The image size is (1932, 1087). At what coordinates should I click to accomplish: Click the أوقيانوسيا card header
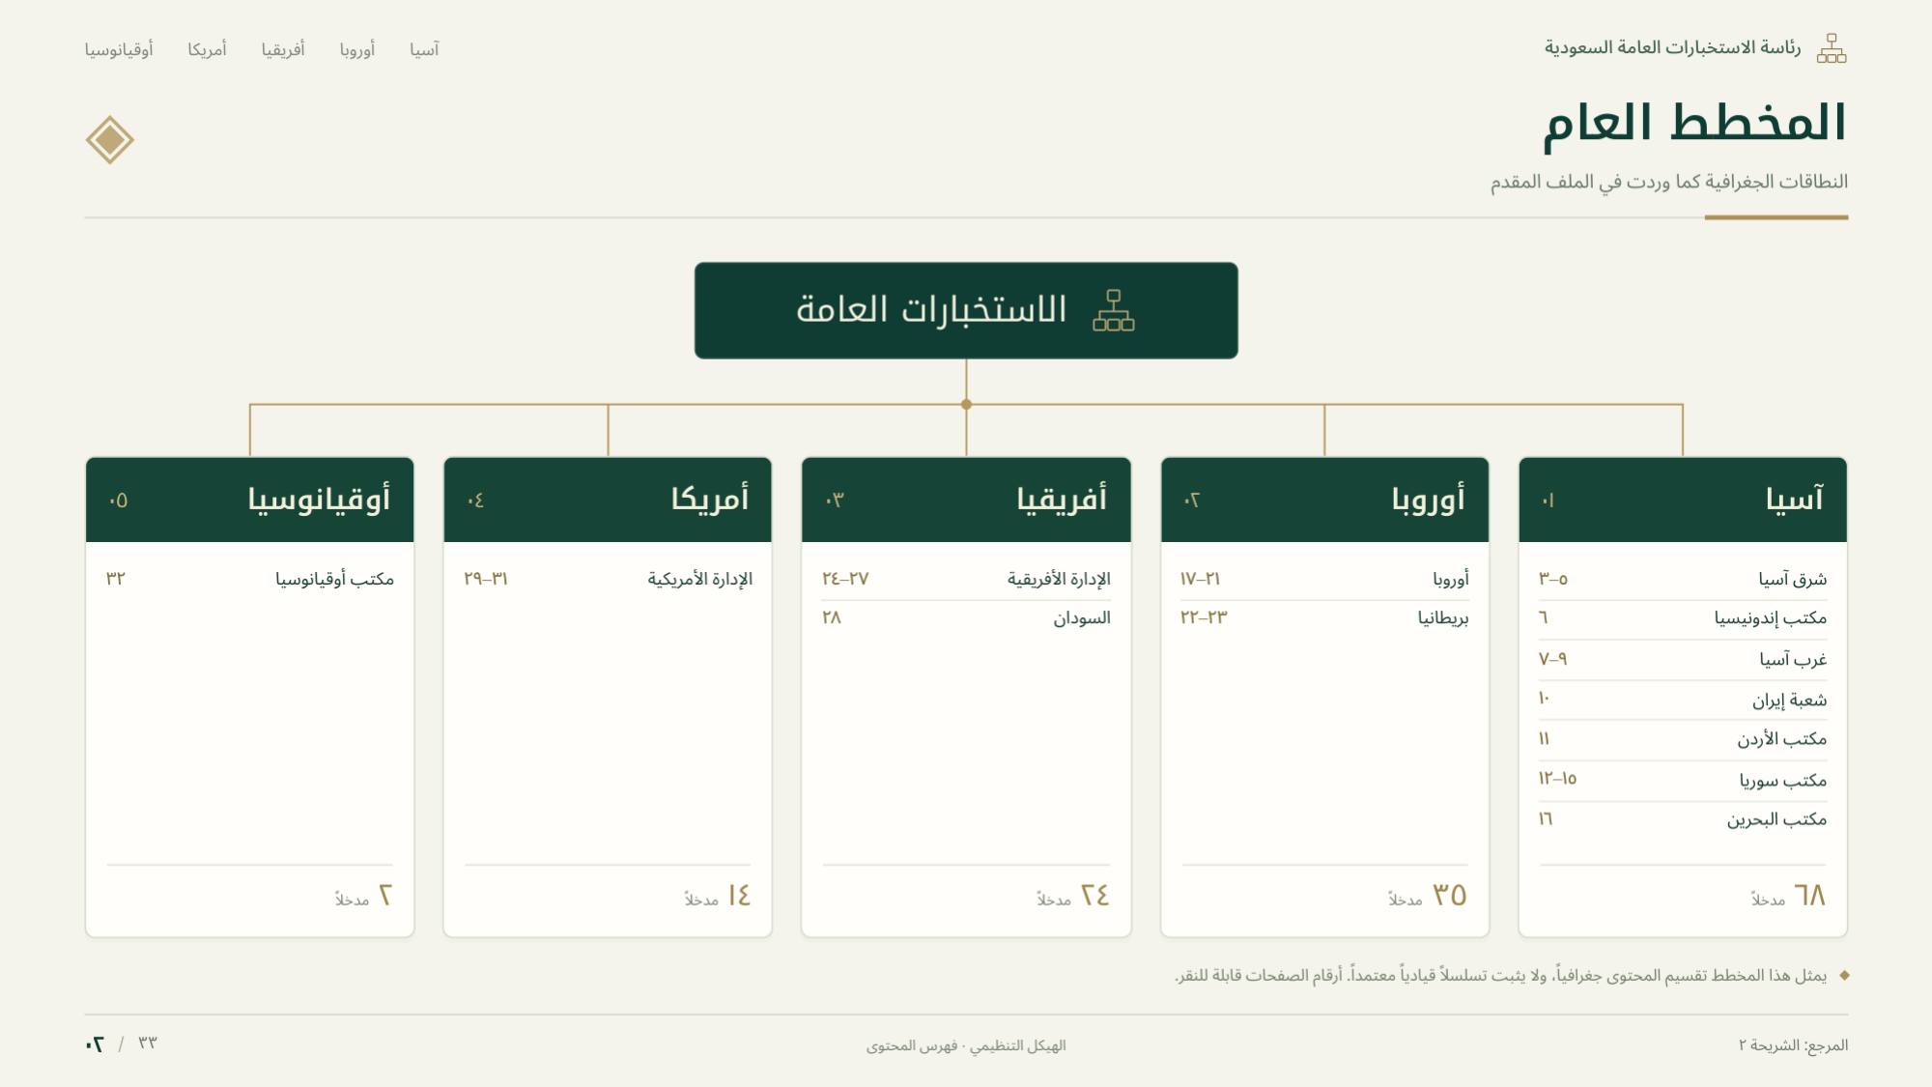click(249, 500)
